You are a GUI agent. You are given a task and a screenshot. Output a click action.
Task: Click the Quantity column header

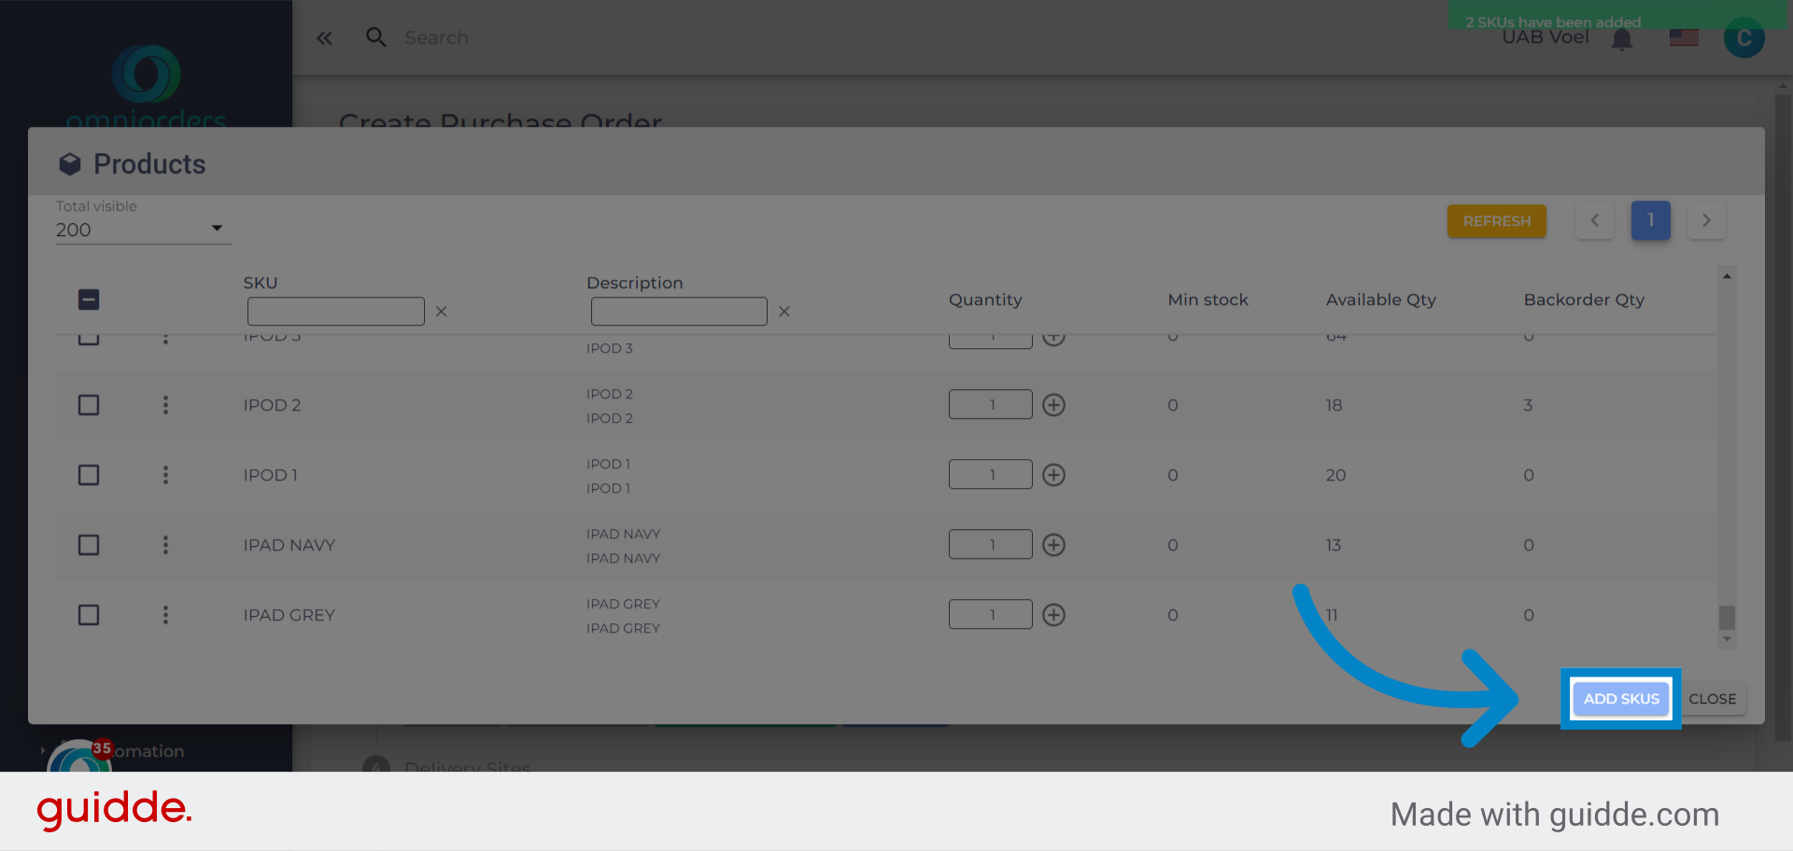[985, 300]
